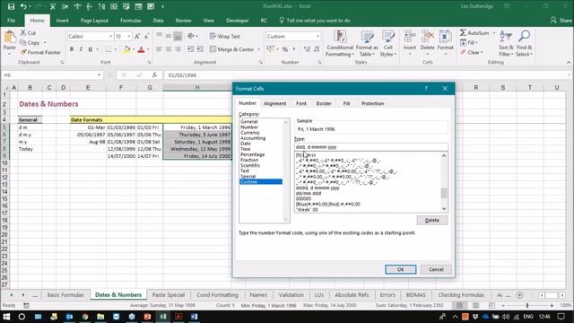
Task: Toggle Underline formatting
Action: [x=90, y=49]
